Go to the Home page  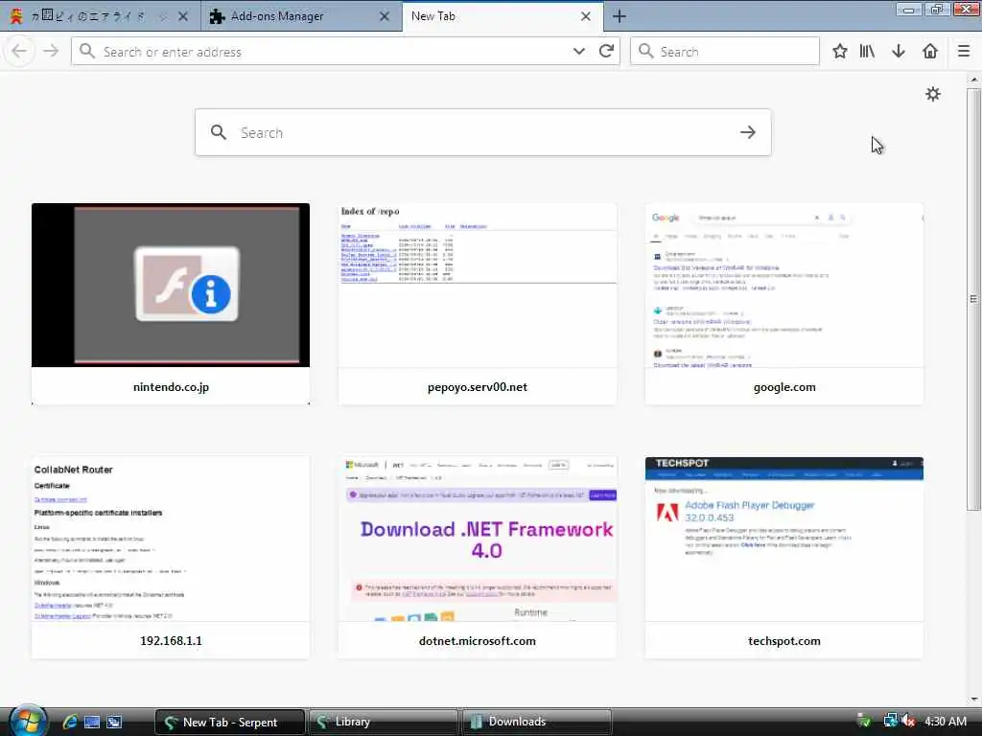coord(930,52)
